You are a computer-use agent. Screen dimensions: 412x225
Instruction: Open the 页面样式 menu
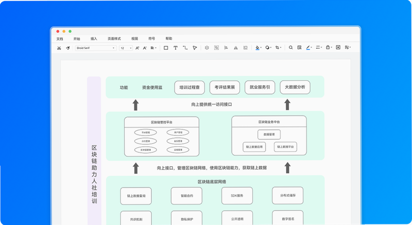pyautogui.click(x=114, y=39)
